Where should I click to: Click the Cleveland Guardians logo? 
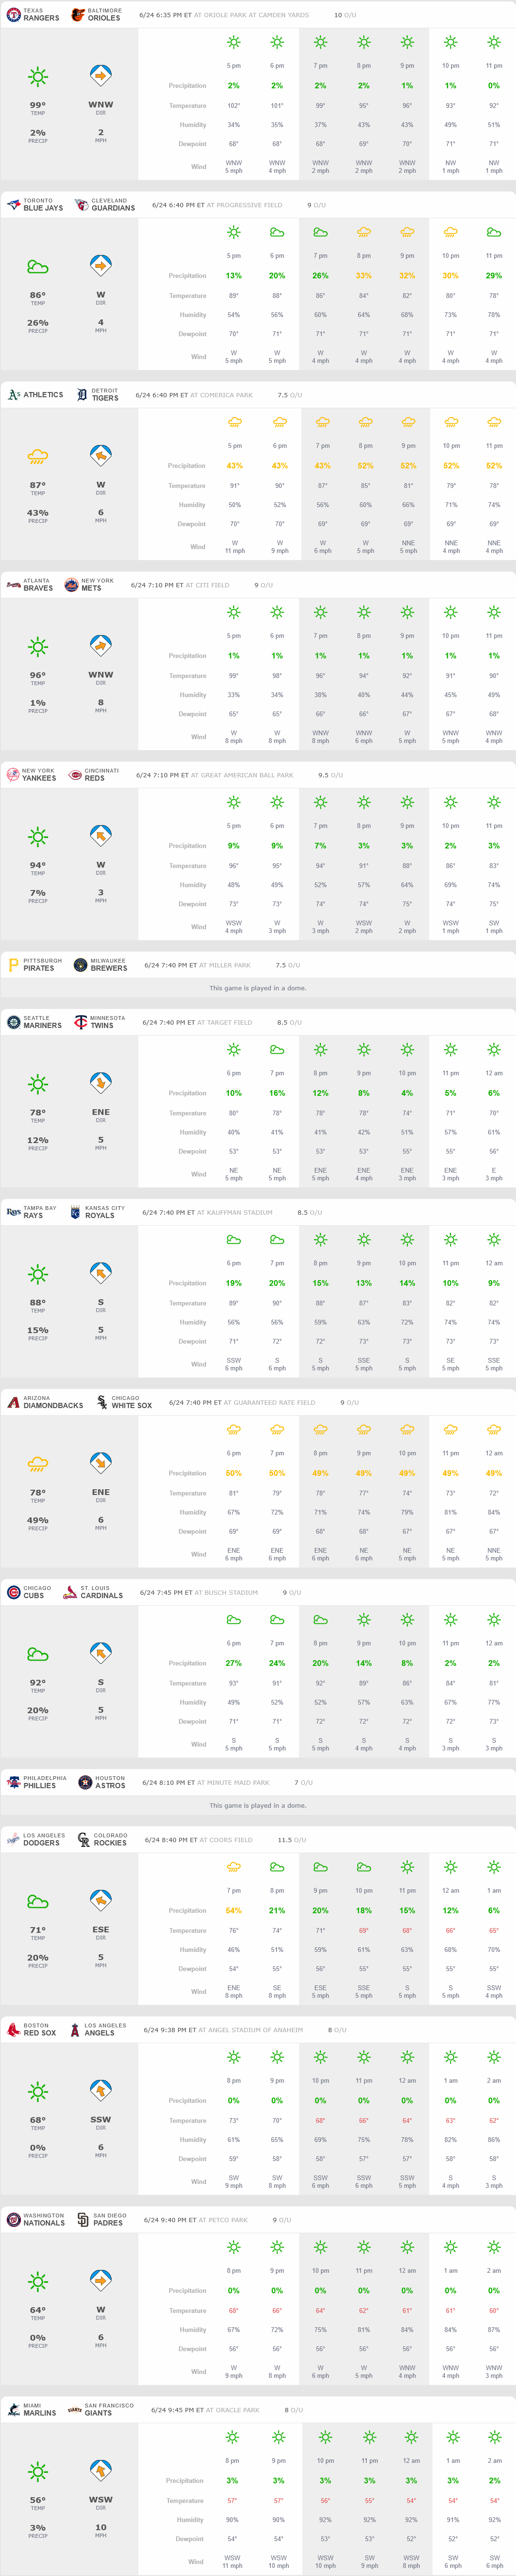81,205
